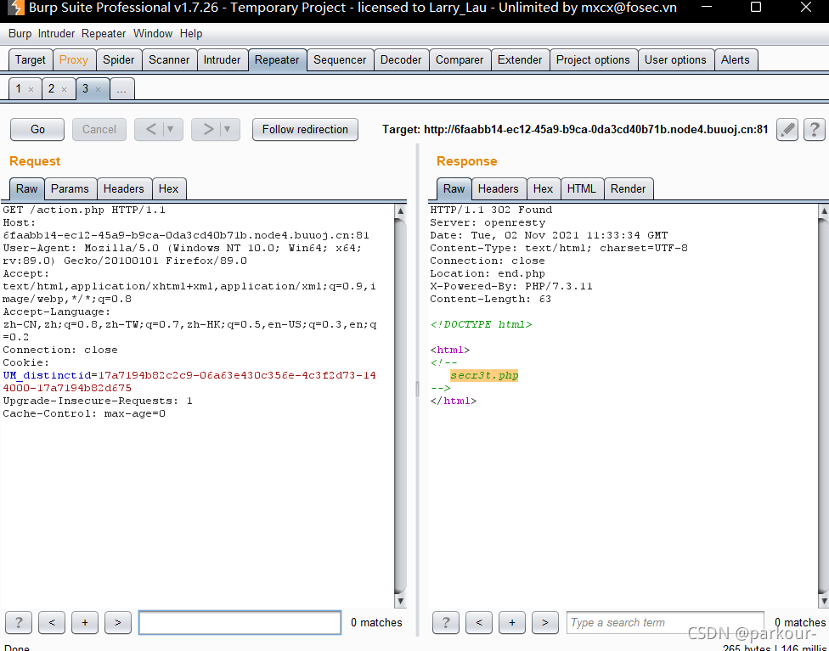Click the plus button in request search bar
Screen dimensions: 829x651
point(85,622)
